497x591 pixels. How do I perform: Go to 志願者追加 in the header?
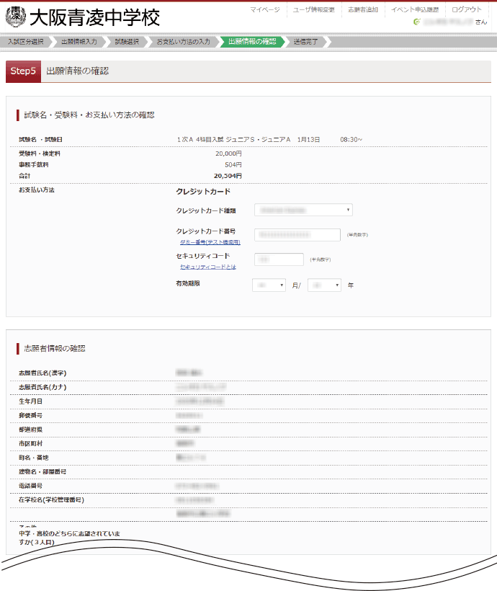[x=362, y=9]
